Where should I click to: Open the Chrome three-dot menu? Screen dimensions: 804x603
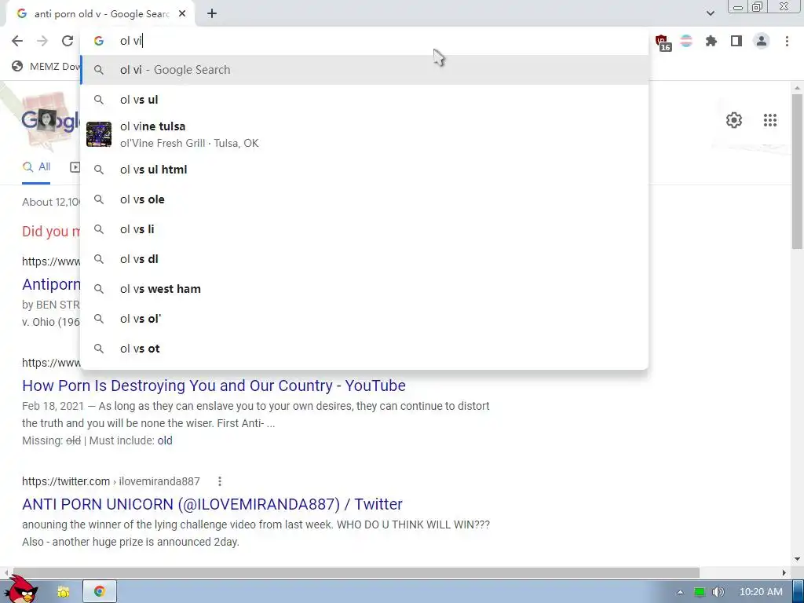pos(787,41)
